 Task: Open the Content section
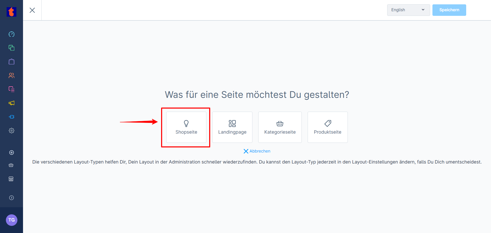tap(12, 89)
